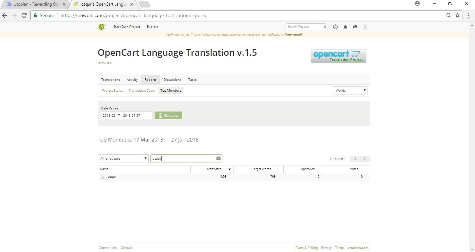475x252 pixels.
Task: Click the translated value 1006
Action: [x=222, y=177]
